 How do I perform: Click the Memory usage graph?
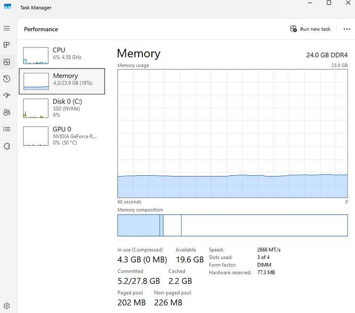[232, 134]
